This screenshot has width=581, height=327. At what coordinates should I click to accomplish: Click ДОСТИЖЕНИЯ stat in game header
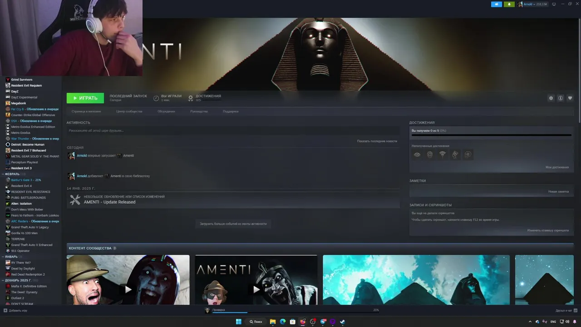click(205, 98)
